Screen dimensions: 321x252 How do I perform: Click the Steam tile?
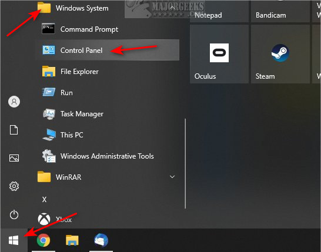280,54
